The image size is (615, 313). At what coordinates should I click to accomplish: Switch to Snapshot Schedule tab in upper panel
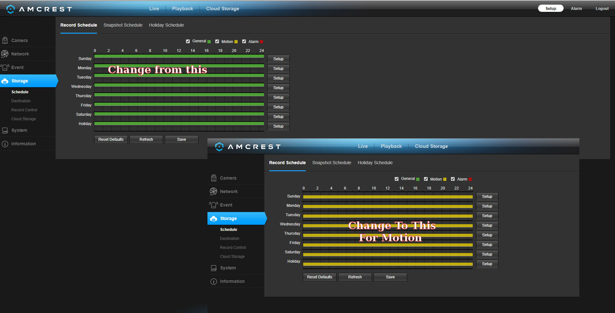123,25
